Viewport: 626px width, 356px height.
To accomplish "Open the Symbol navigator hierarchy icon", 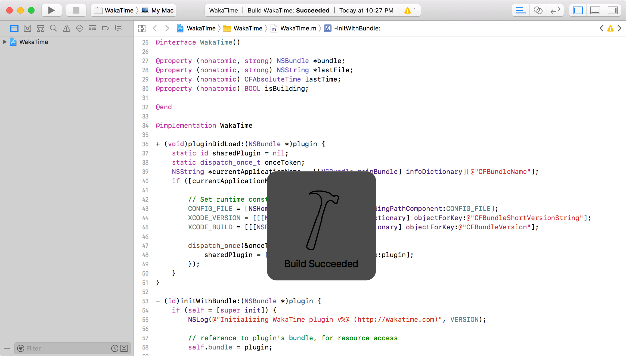I will pyautogui.click(x=41, y=28).
